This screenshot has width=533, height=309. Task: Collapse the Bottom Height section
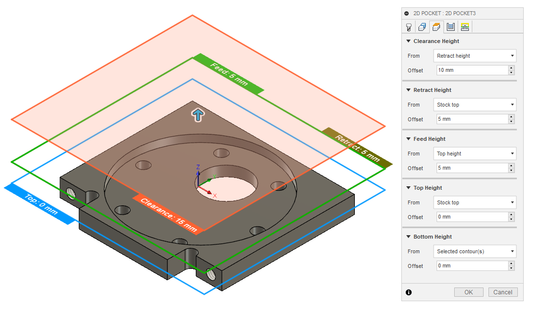(408, 237)
